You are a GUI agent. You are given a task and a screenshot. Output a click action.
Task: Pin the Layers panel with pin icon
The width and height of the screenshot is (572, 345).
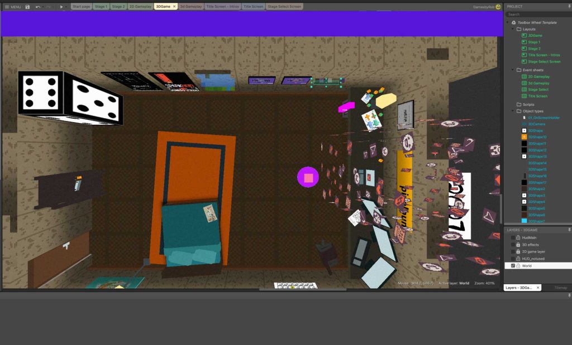(569, 230)
